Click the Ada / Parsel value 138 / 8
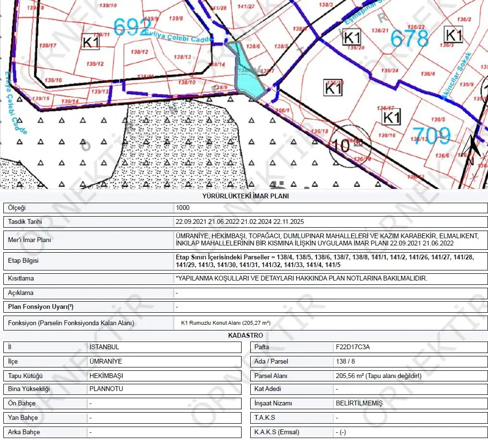The image size is (488, 440). [x=345, y=361]
